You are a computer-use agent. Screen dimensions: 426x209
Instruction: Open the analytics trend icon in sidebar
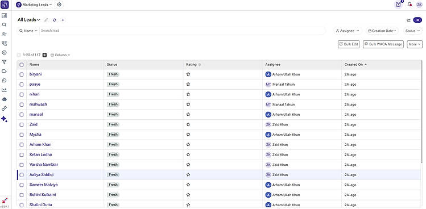point(4,90)
